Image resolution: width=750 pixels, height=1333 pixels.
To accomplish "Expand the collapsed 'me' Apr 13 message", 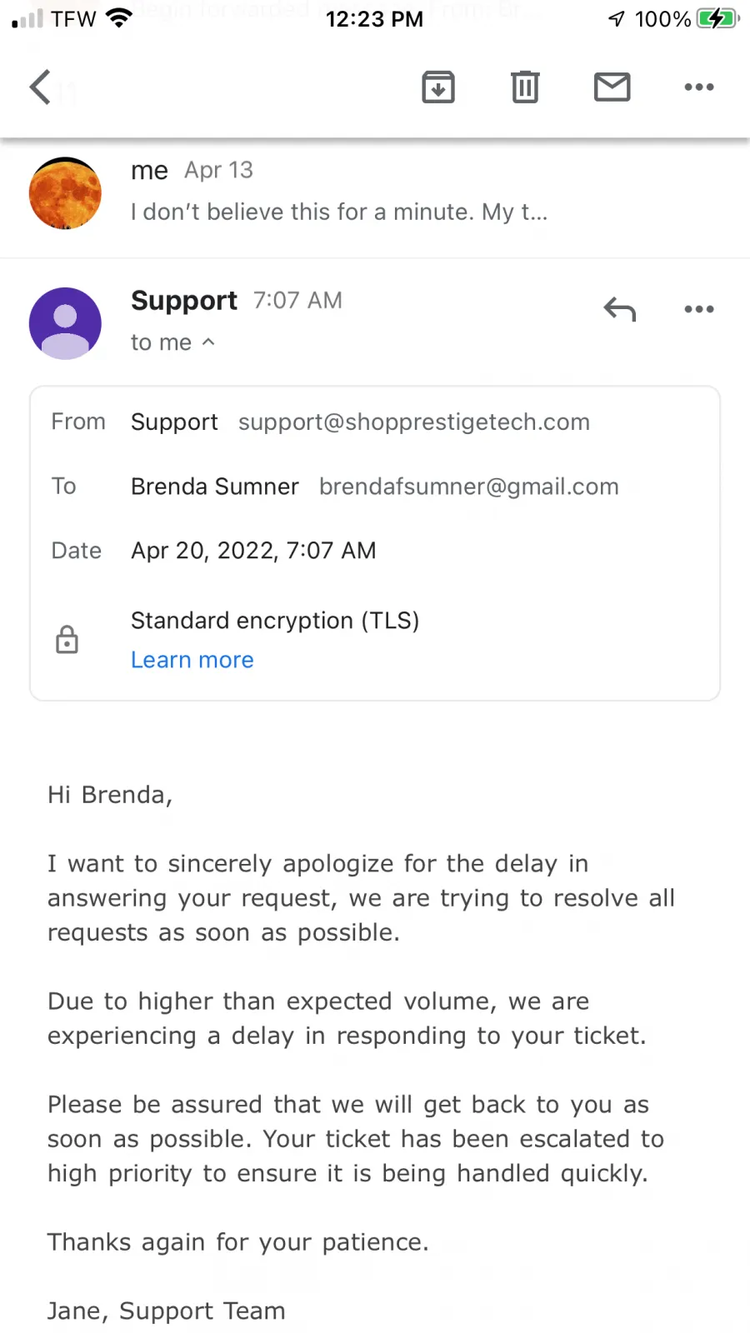I will pos(375,192).
